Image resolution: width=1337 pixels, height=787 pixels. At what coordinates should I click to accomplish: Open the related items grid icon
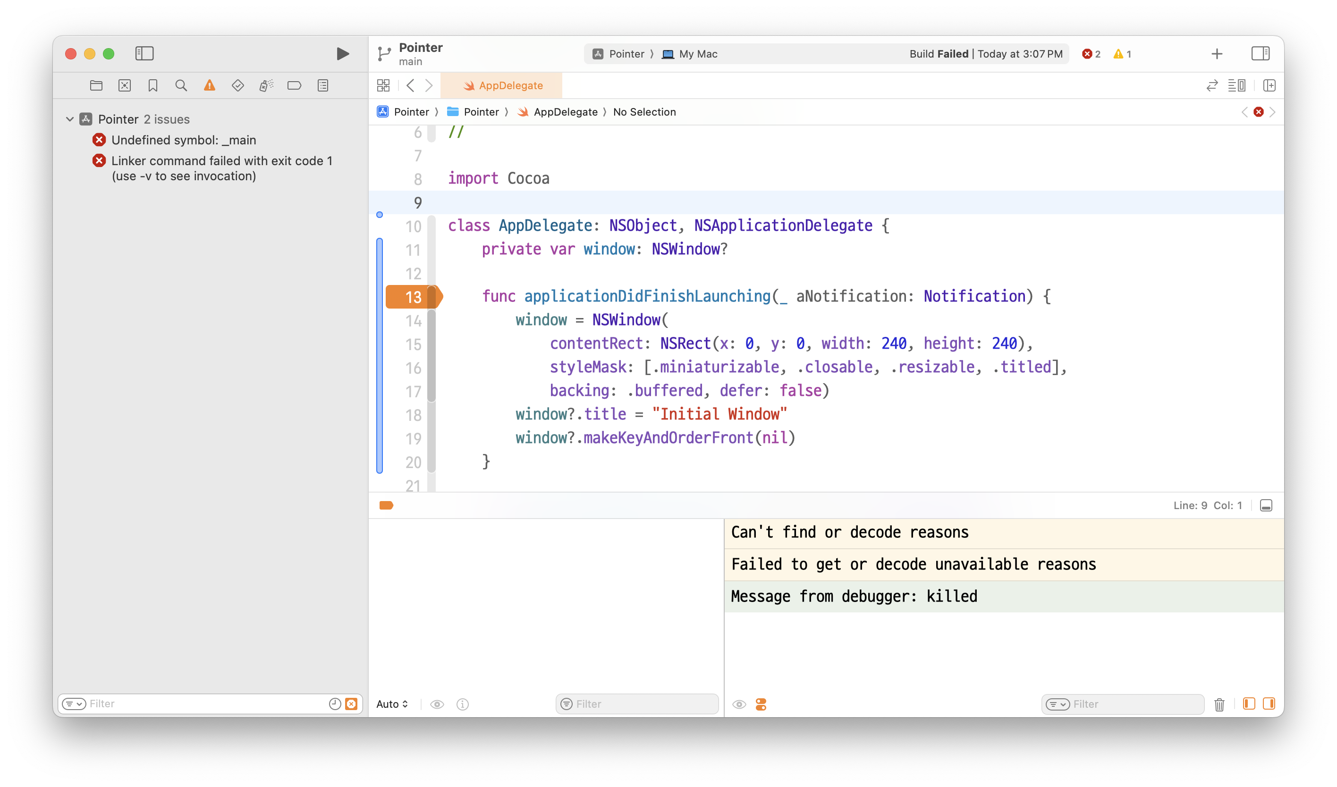383,85
